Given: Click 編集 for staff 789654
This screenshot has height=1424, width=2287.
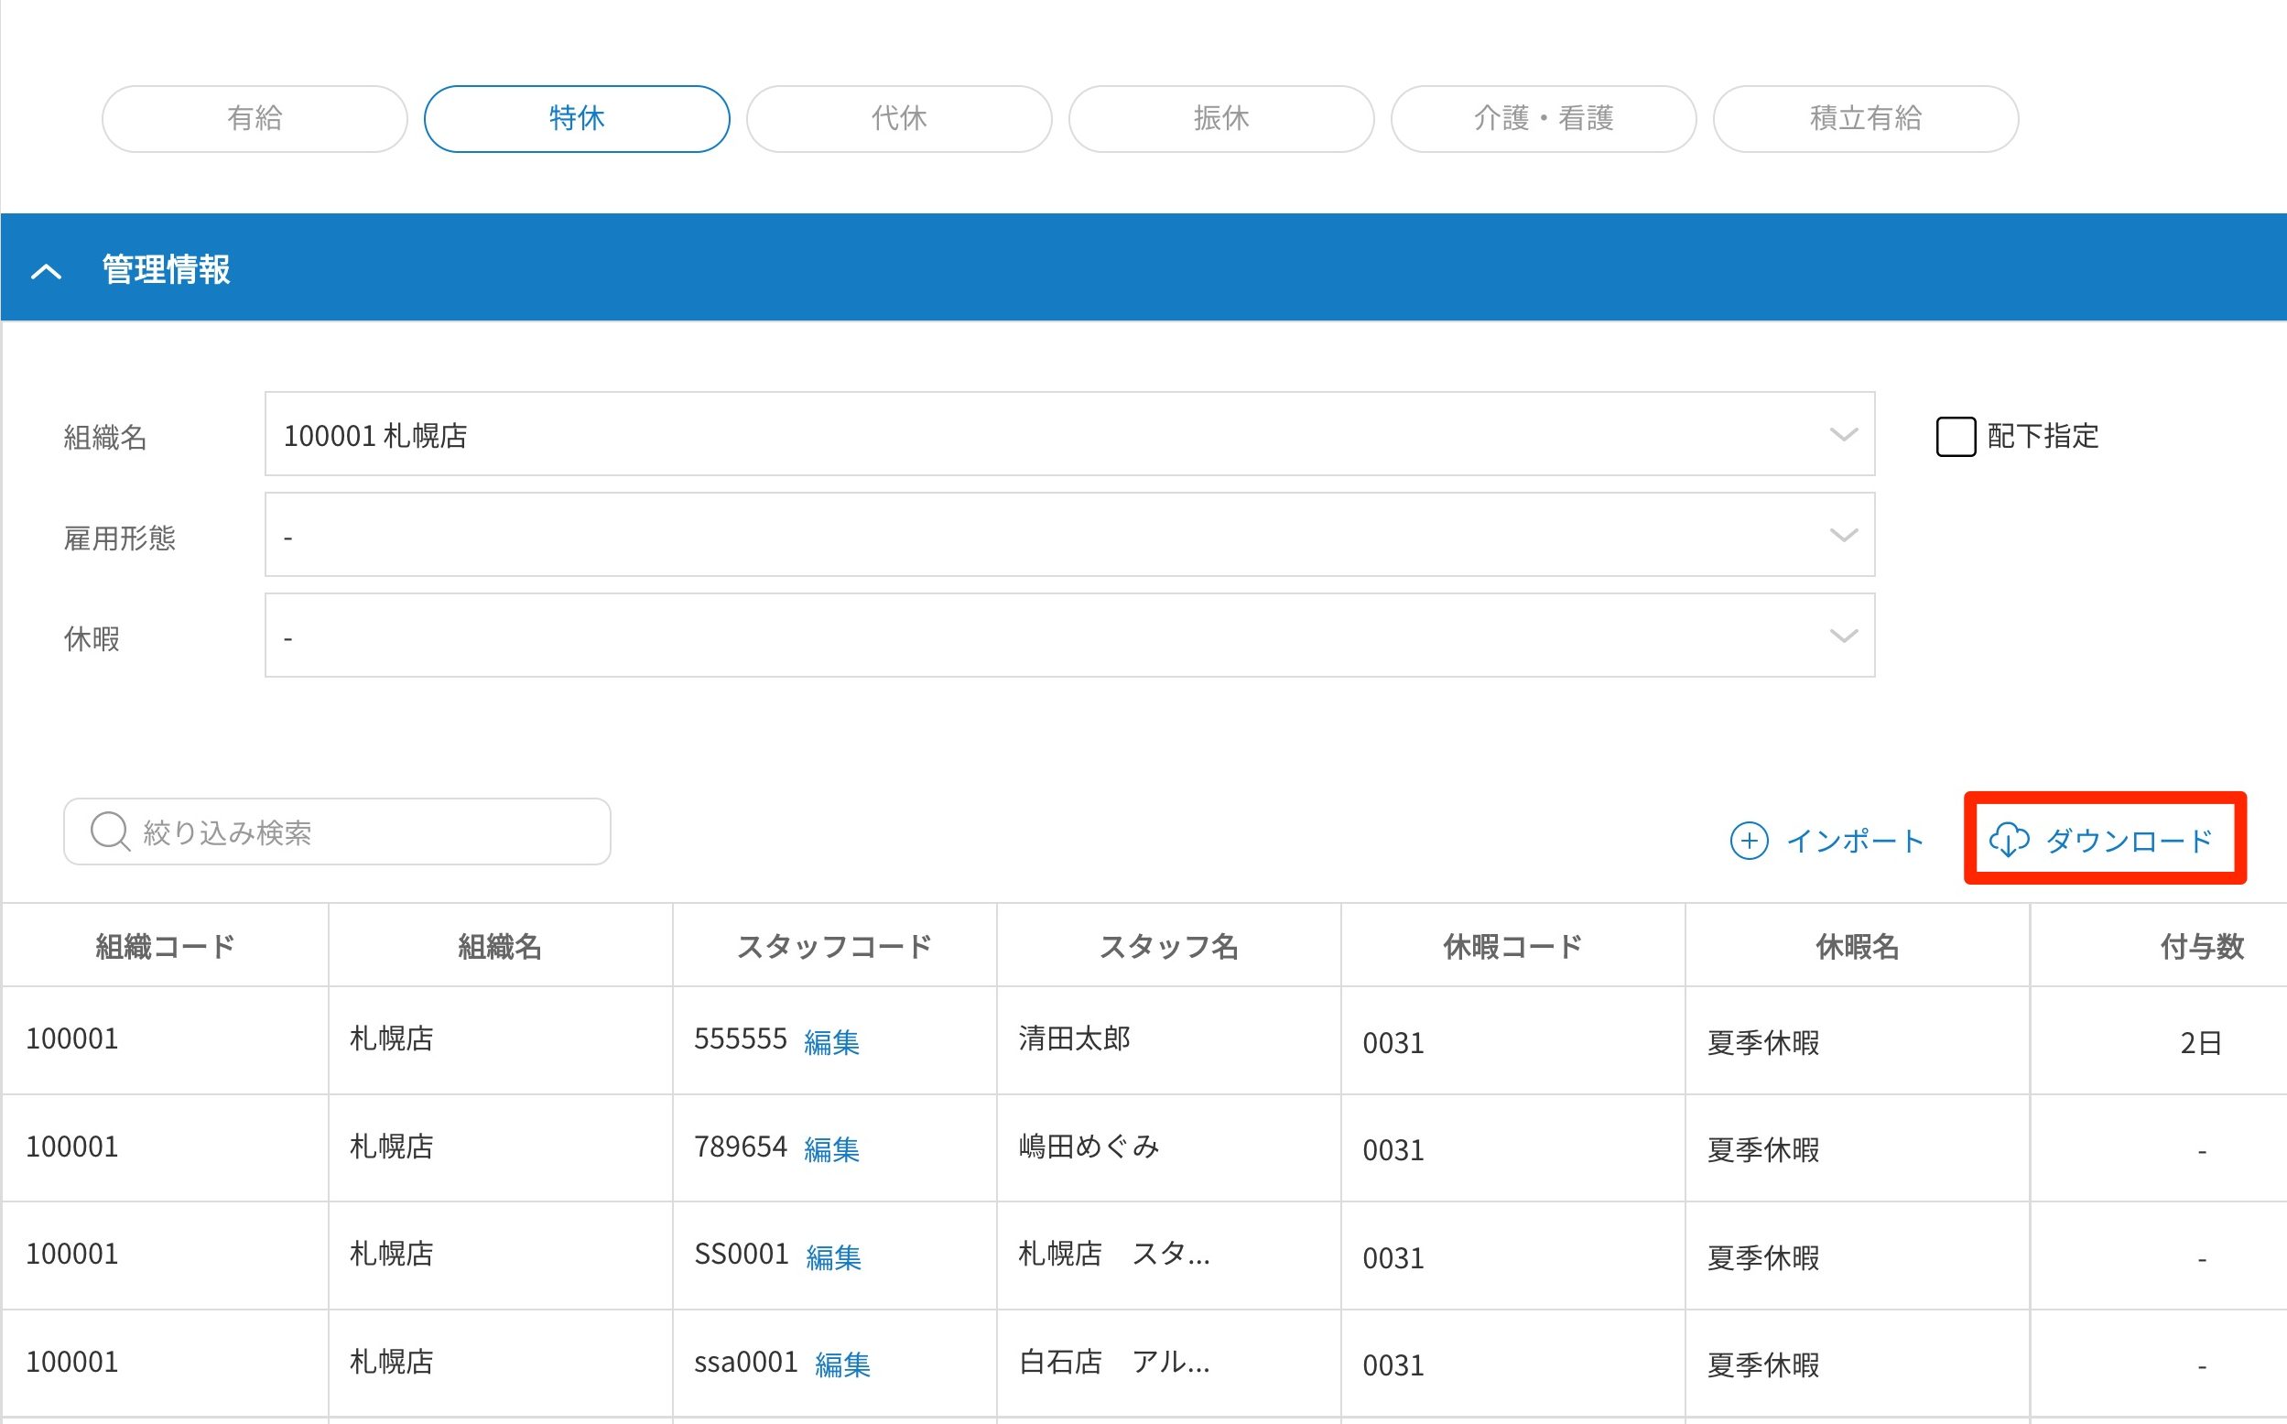Looking at the screenshot, I should (831, 1149).
